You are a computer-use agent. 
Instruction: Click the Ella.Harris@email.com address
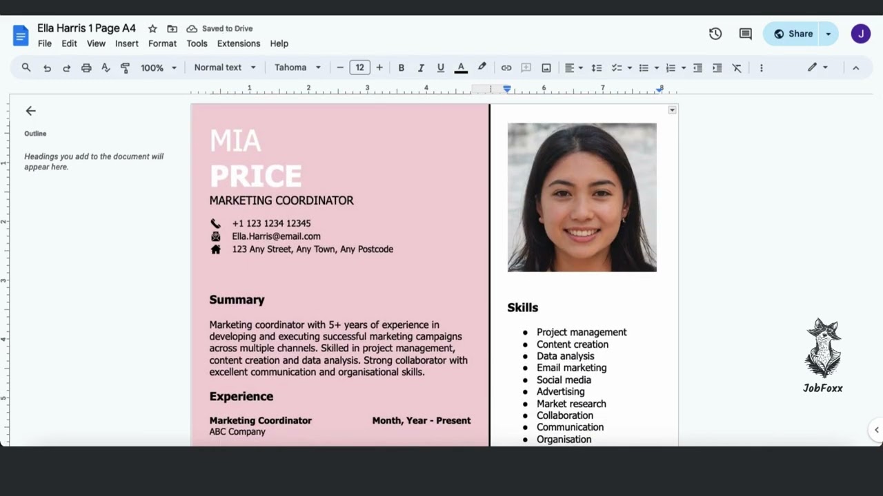pyautogui.click(x=276, y=236)
